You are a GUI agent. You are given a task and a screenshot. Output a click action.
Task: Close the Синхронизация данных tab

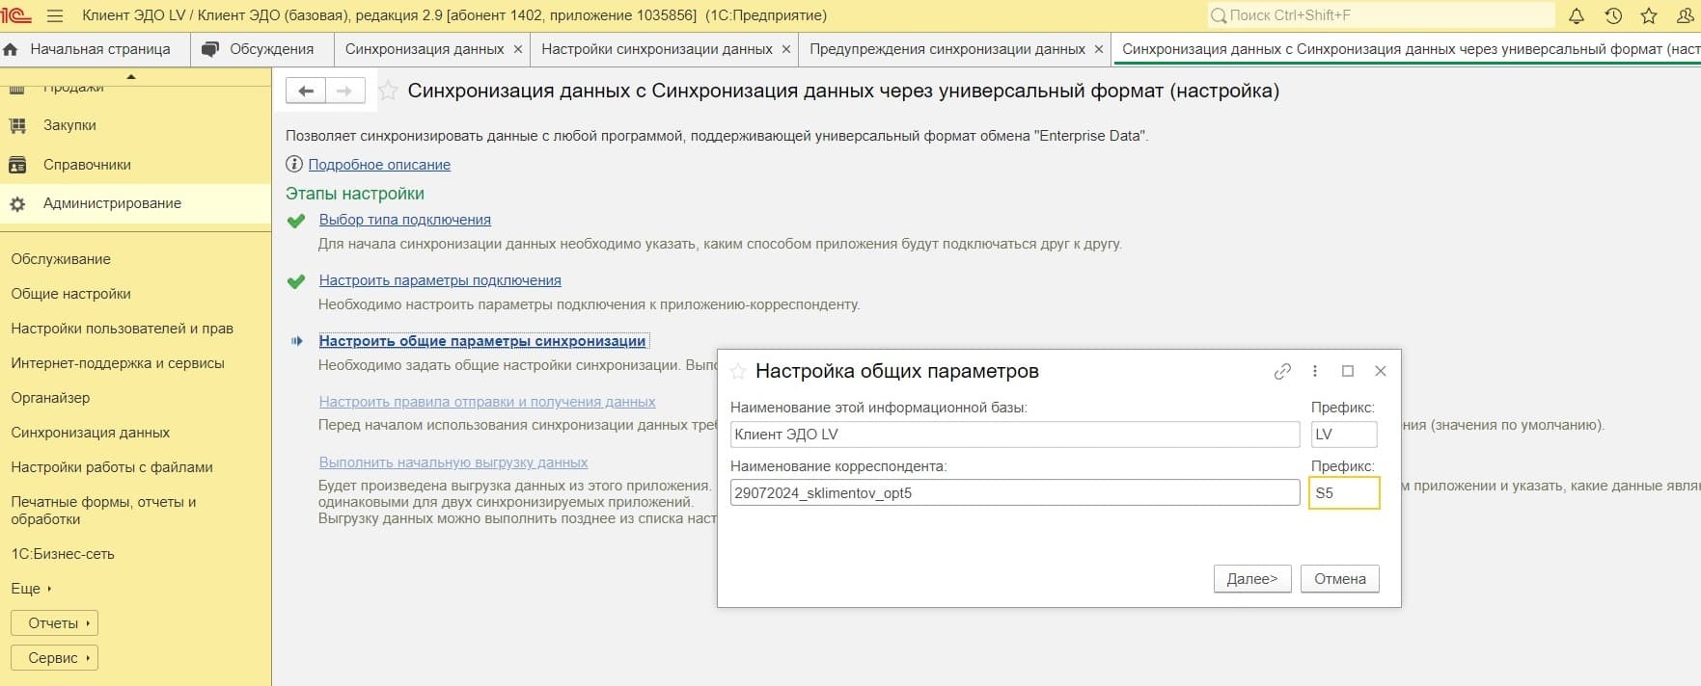pos(518,49)
